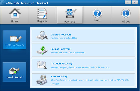Open the Raw Recovery title link
The height and width of the screenshot is (91, 140).
(59, 76)
